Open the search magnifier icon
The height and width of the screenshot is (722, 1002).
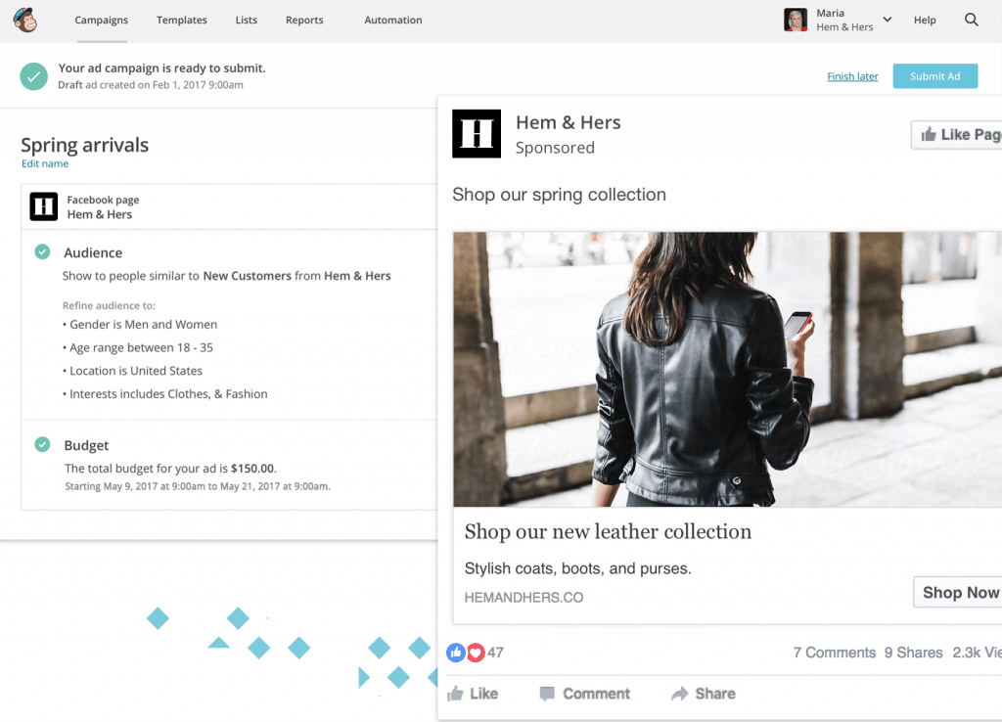click(972, 20)
